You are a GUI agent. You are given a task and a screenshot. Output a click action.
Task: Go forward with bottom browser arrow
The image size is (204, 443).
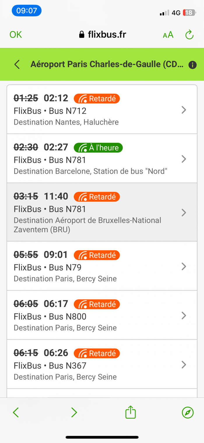tap(74, 413)
